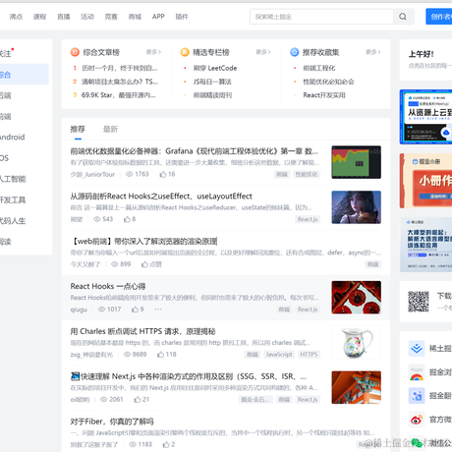Click the WeChat 微信公众号 icon
The width and height of the screenshot is (452, 452).
[417, 443]
